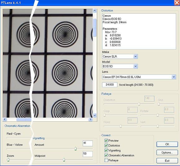The image size is (180, 166).
Task: Click the preview scroll left arrow
Action: pyautogui.click(x=5, y=120)
